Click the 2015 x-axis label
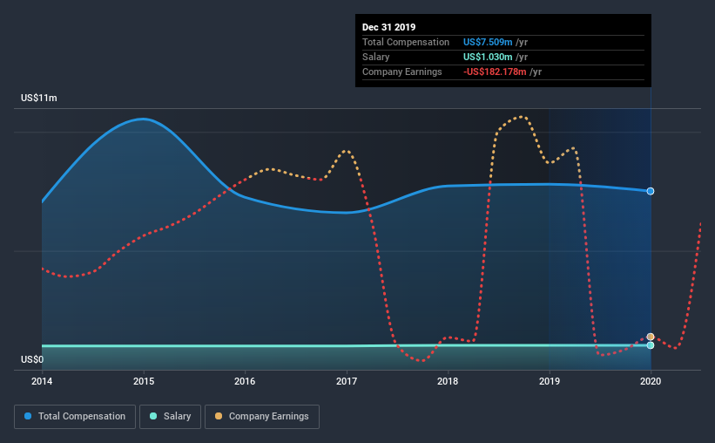The image size is (715, 443). coord(144,381)
